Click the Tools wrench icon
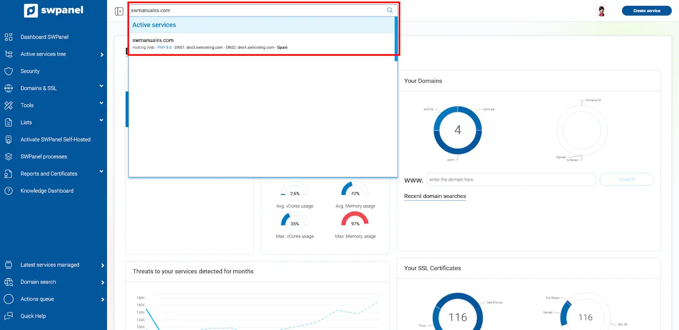This screenshot has width=679, height=330. pos(8,105)
